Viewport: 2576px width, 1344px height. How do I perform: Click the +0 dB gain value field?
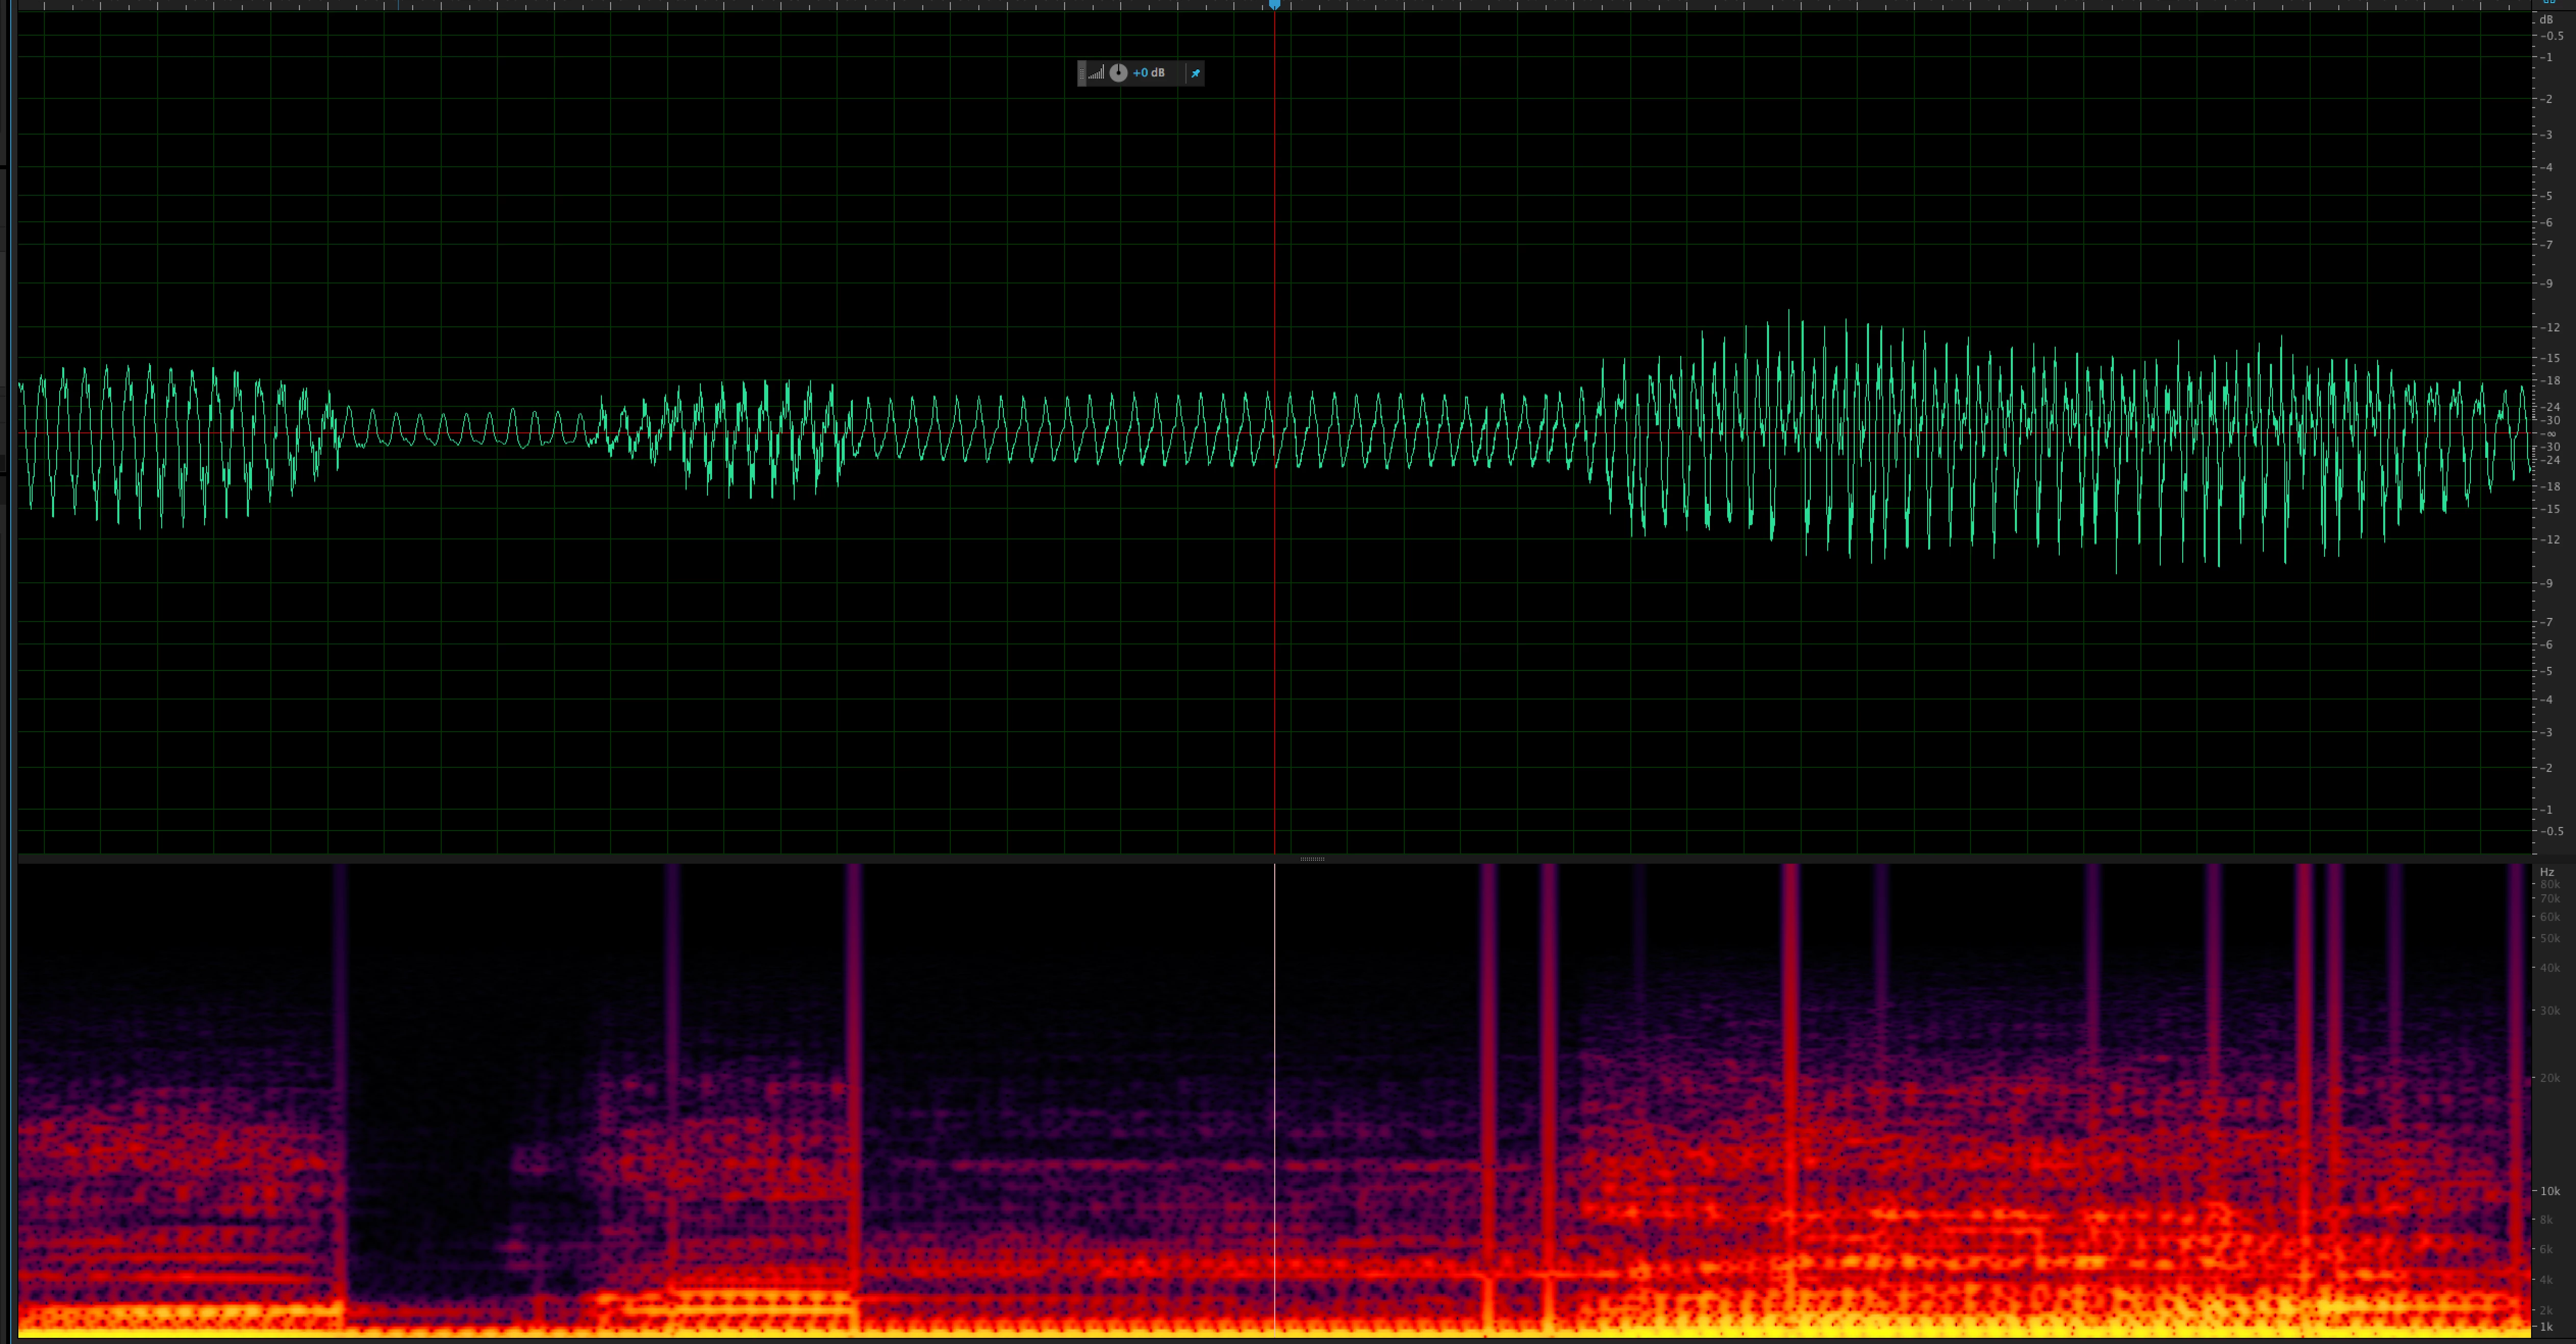[x=1149, y=73]
